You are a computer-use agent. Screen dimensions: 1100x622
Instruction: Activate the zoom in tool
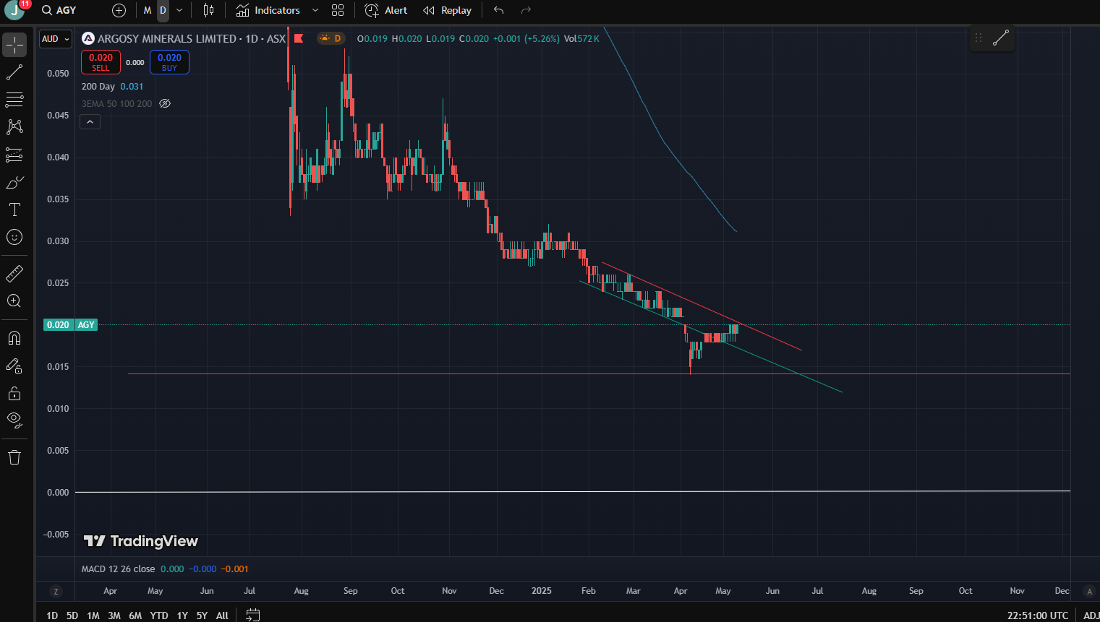click(x=14, y=301)
